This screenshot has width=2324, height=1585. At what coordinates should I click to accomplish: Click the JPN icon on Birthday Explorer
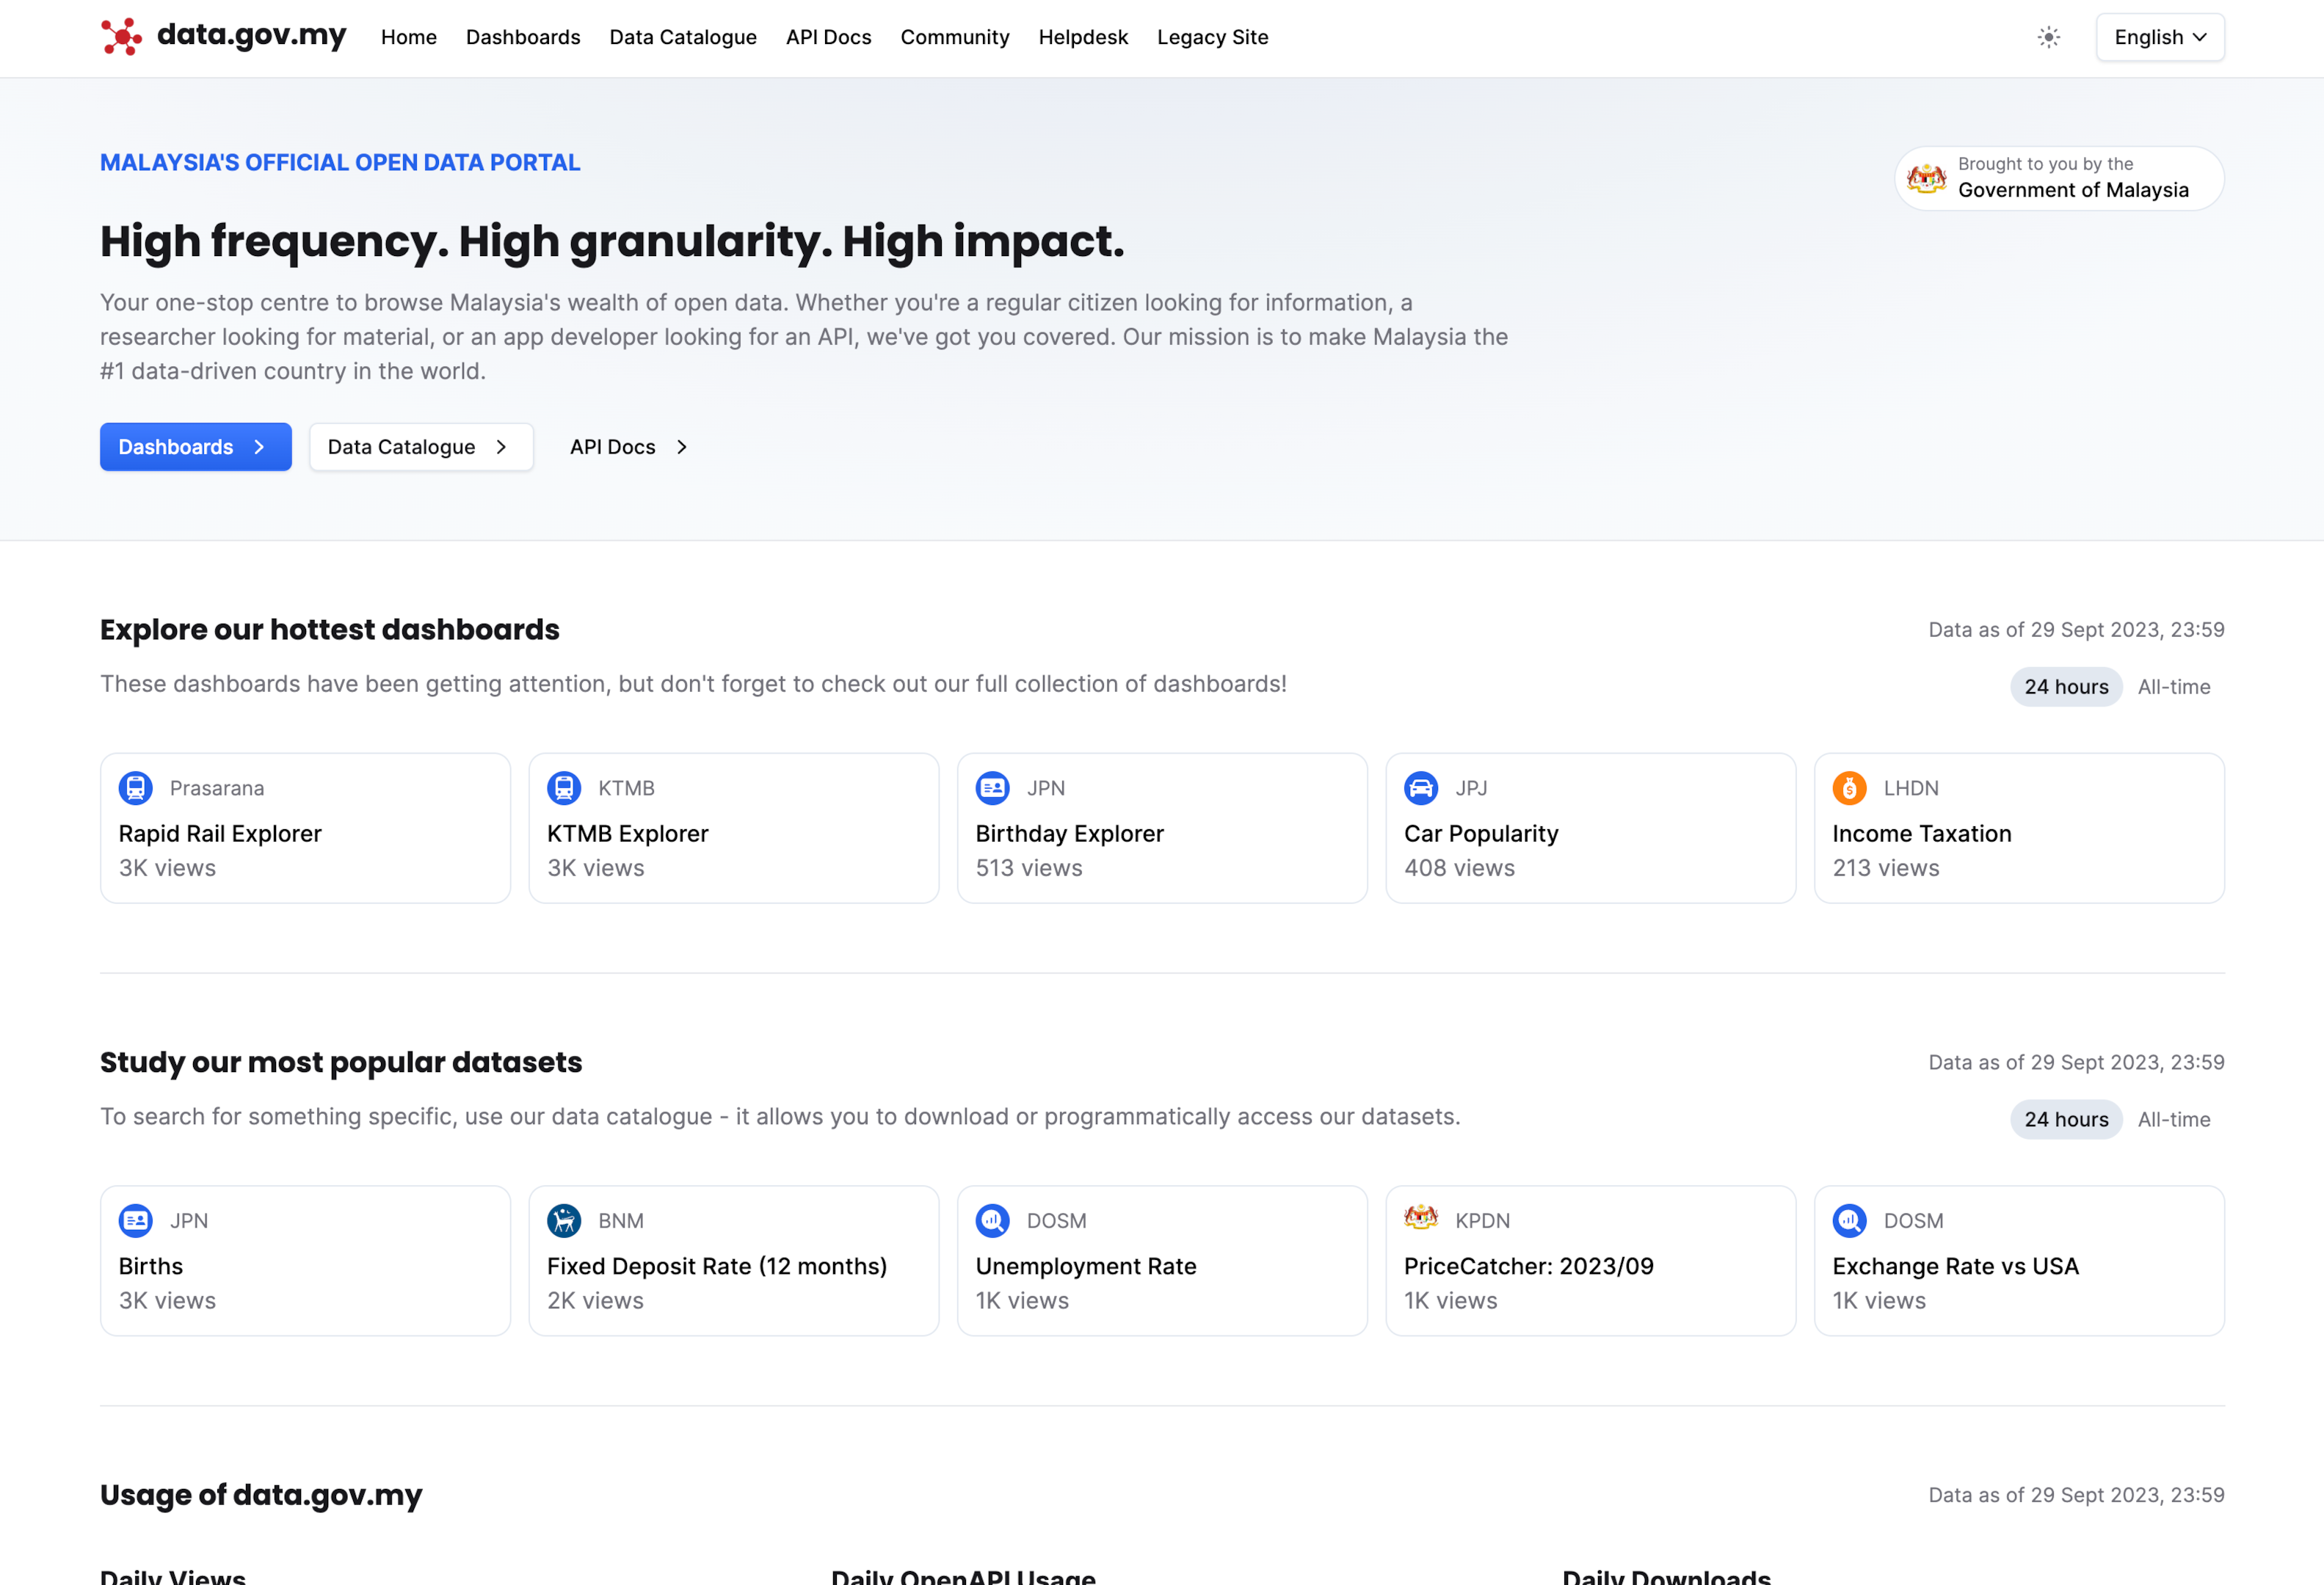(992, 787)
